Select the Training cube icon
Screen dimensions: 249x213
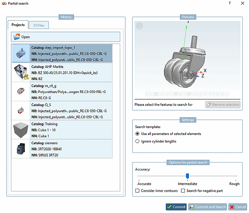(x=21, y=130)
